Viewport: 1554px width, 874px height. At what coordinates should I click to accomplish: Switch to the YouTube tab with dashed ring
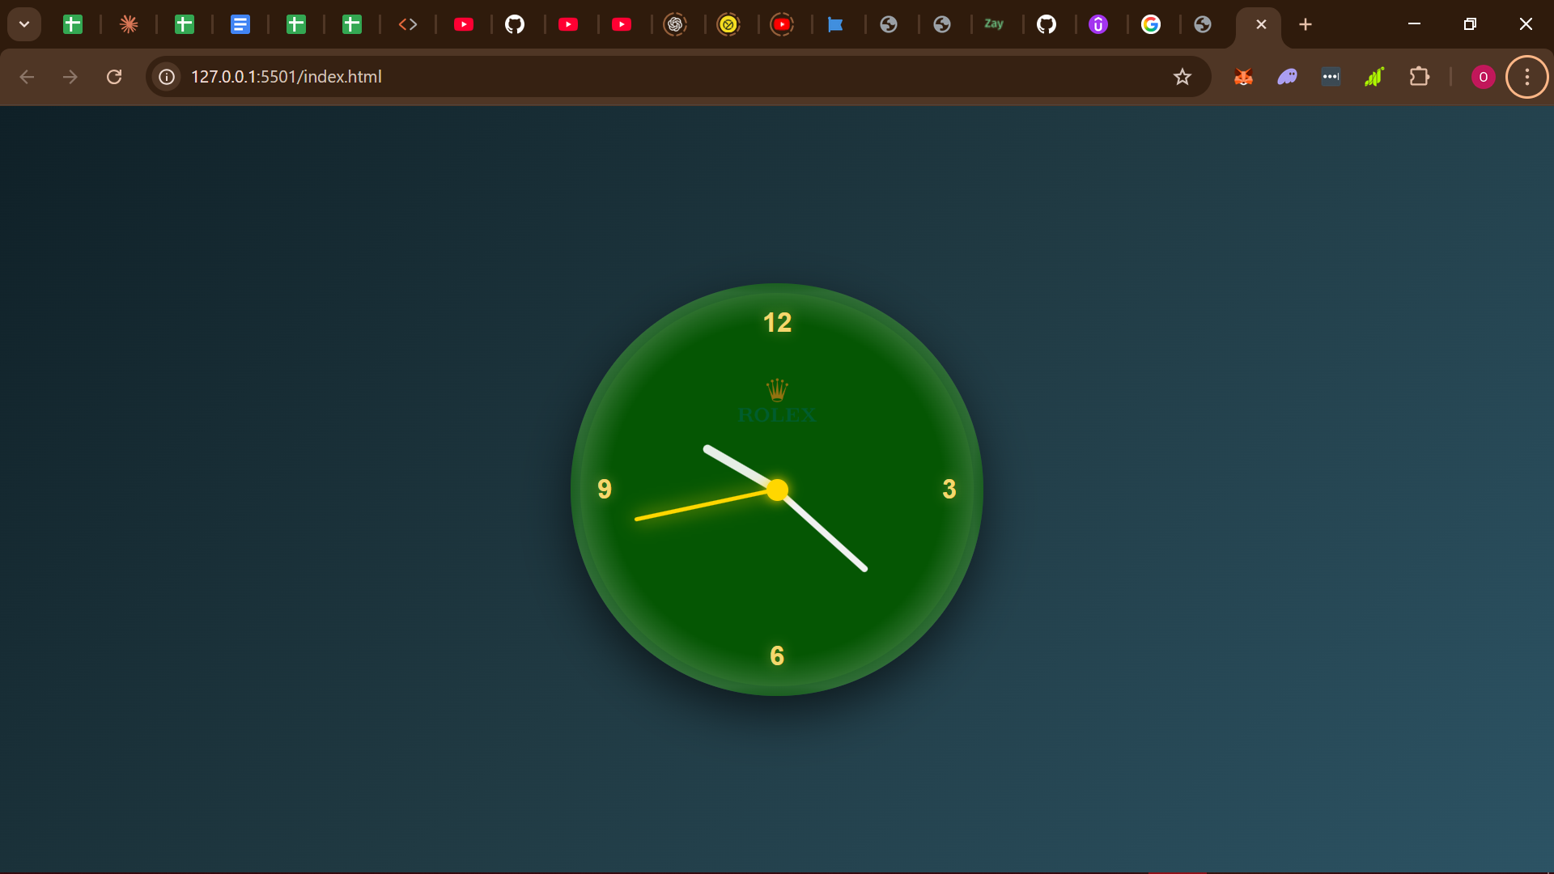782,24
